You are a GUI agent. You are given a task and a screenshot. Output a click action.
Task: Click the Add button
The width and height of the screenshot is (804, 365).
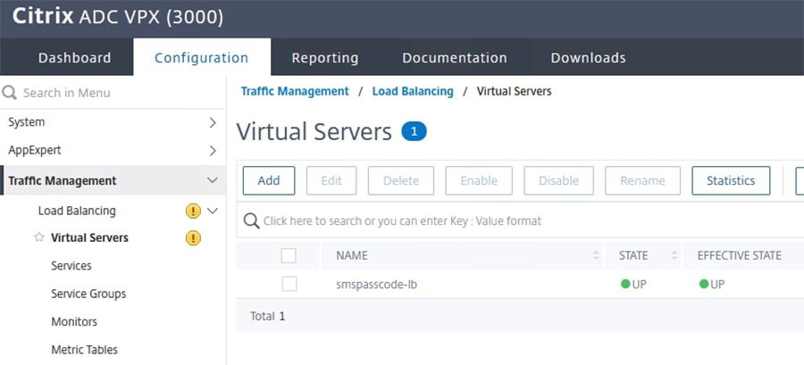pyautogui.click(x=269, y=180)
